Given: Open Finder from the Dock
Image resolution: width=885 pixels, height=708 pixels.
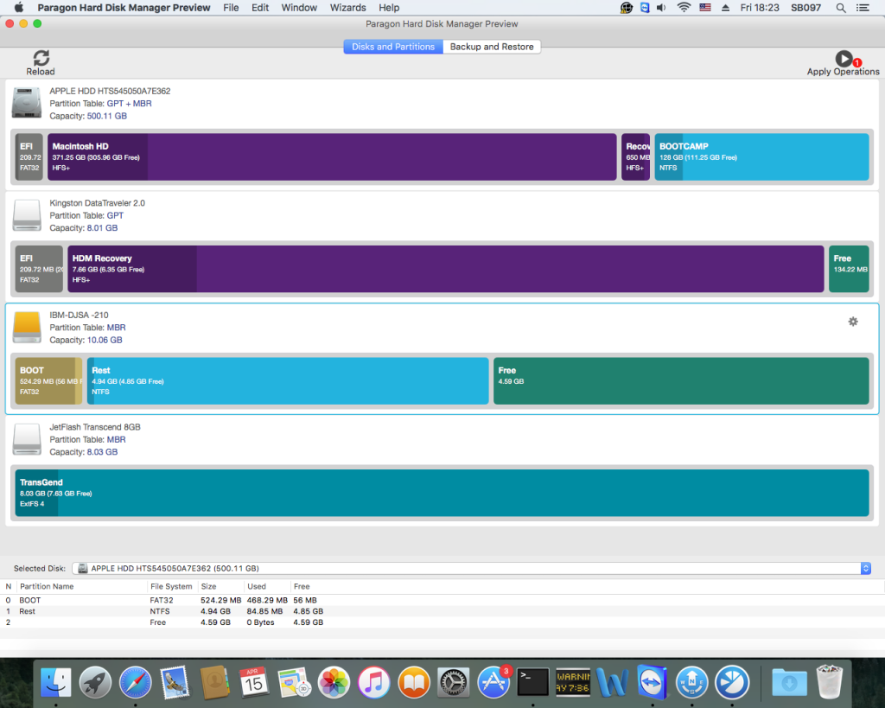Looking at the screenshot, I should coord(55,682).
